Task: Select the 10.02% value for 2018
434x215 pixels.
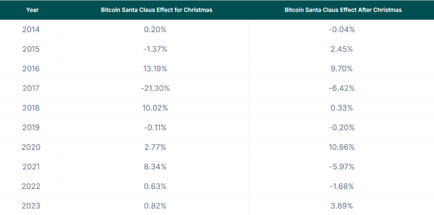Action: point(155,108)
